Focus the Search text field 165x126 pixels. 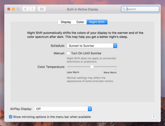pos(140,9)
